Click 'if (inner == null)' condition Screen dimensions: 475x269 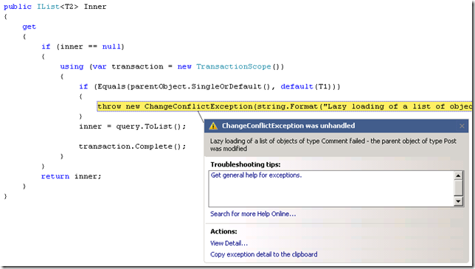tap(83, 46)
